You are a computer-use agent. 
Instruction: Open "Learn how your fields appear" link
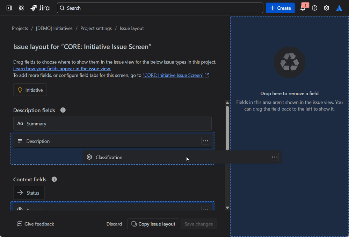(x=62, y=69)
